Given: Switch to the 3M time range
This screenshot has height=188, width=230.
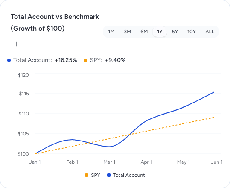Looking at the screenshot, I should tap(128, 32).
